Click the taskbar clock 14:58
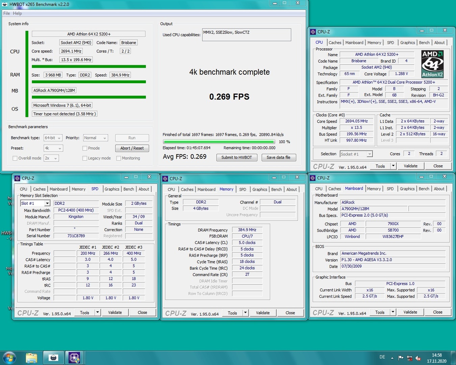Image resolution: width=456 pixels, height=365 pixels. pos(437,355)
